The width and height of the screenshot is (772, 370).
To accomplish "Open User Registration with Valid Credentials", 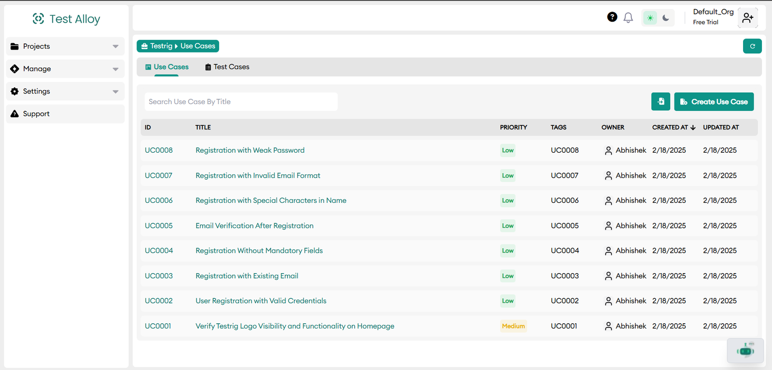I will 261,301.
